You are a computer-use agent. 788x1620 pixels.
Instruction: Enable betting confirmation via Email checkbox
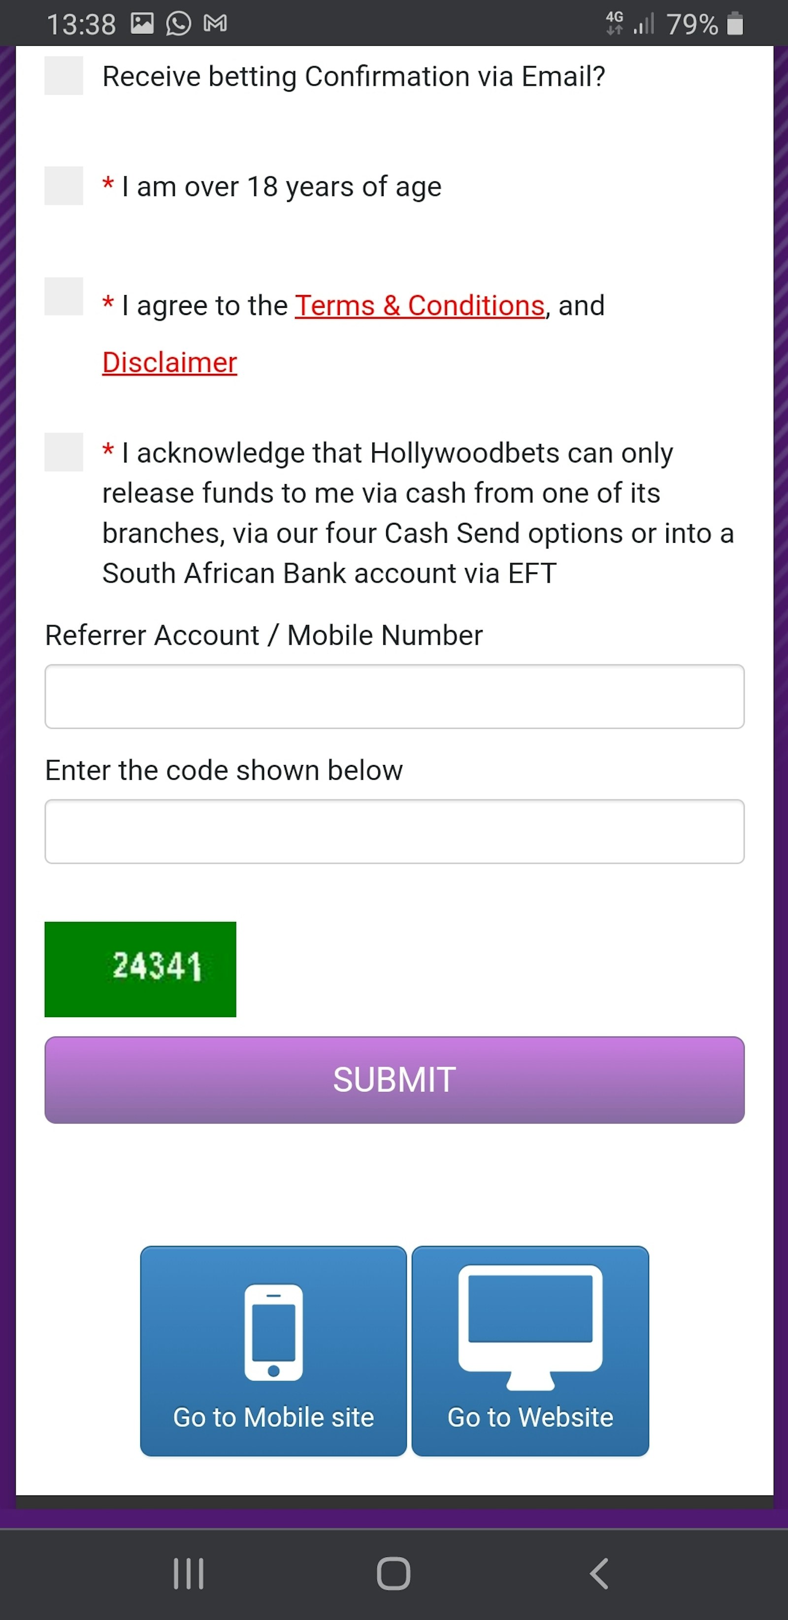(x=64, y=75)
